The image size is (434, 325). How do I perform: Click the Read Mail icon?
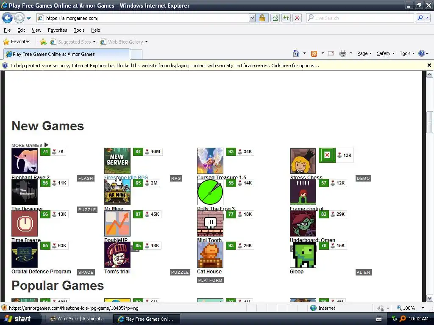pos(331,54)
